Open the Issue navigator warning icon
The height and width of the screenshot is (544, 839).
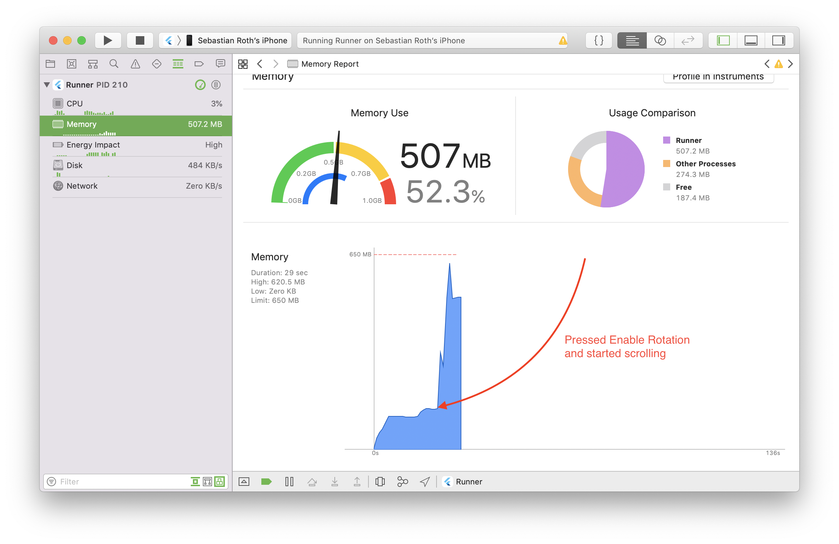pos(135,64)
